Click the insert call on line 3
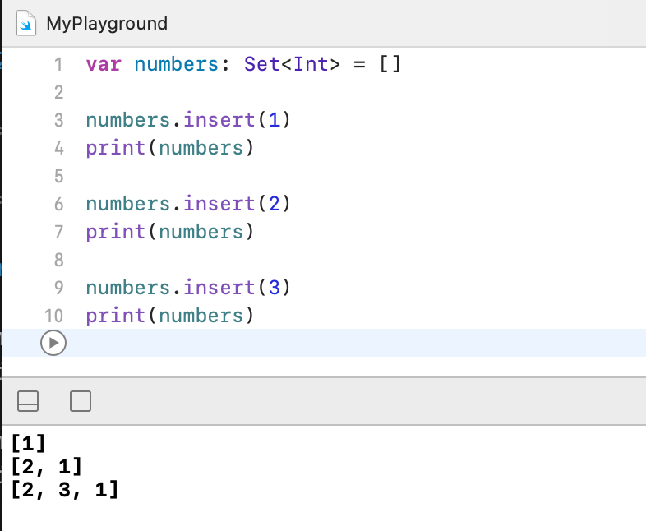646x531 pixels. tap(219, 120)
